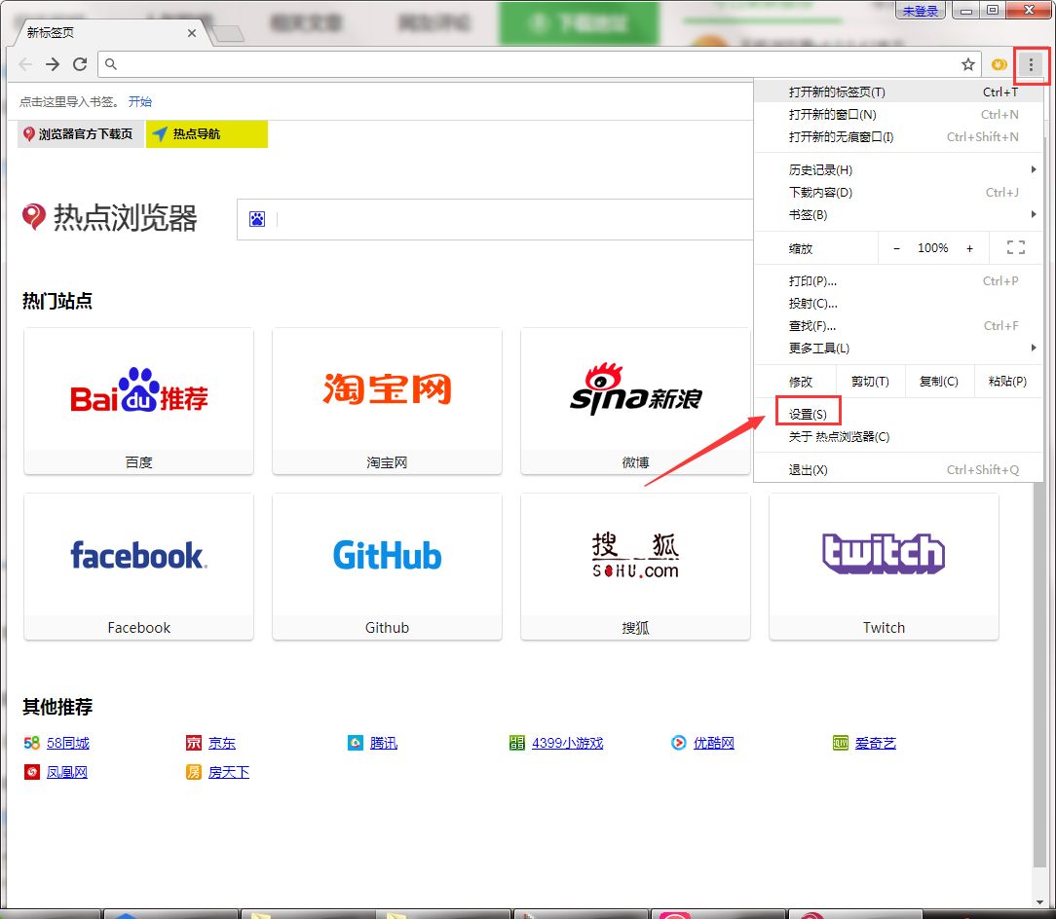
Task: Enter fullscreen via zoom row icon
Action: click(x=1016, y=247)
